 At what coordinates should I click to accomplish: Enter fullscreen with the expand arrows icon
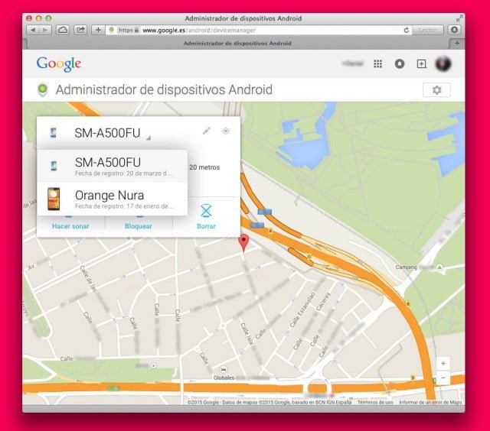[x=459, y=18]
